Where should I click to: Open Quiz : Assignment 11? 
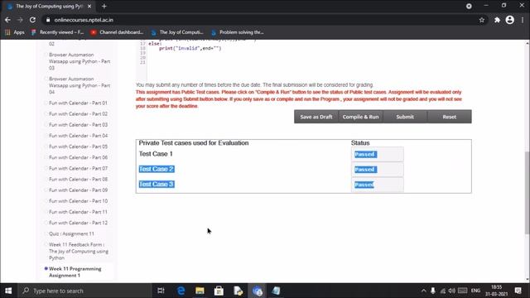point(71,233)
